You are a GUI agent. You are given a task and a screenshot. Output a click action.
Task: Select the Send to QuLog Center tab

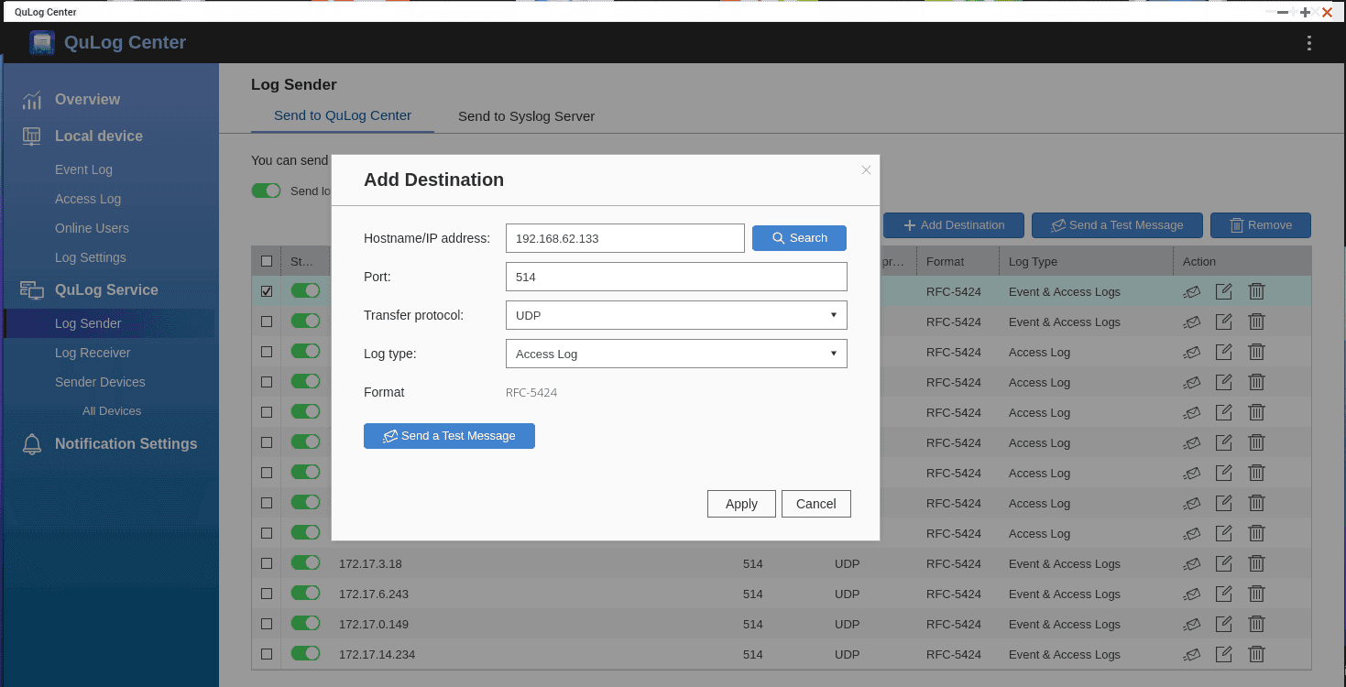click(341, 115)
